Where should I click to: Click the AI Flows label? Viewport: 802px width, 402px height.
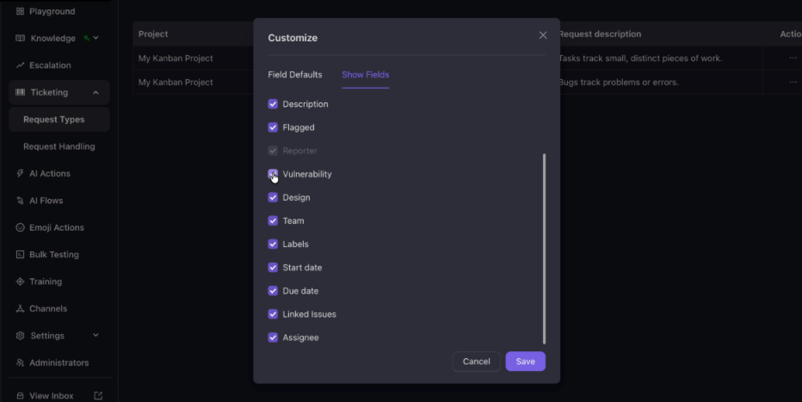46,201
